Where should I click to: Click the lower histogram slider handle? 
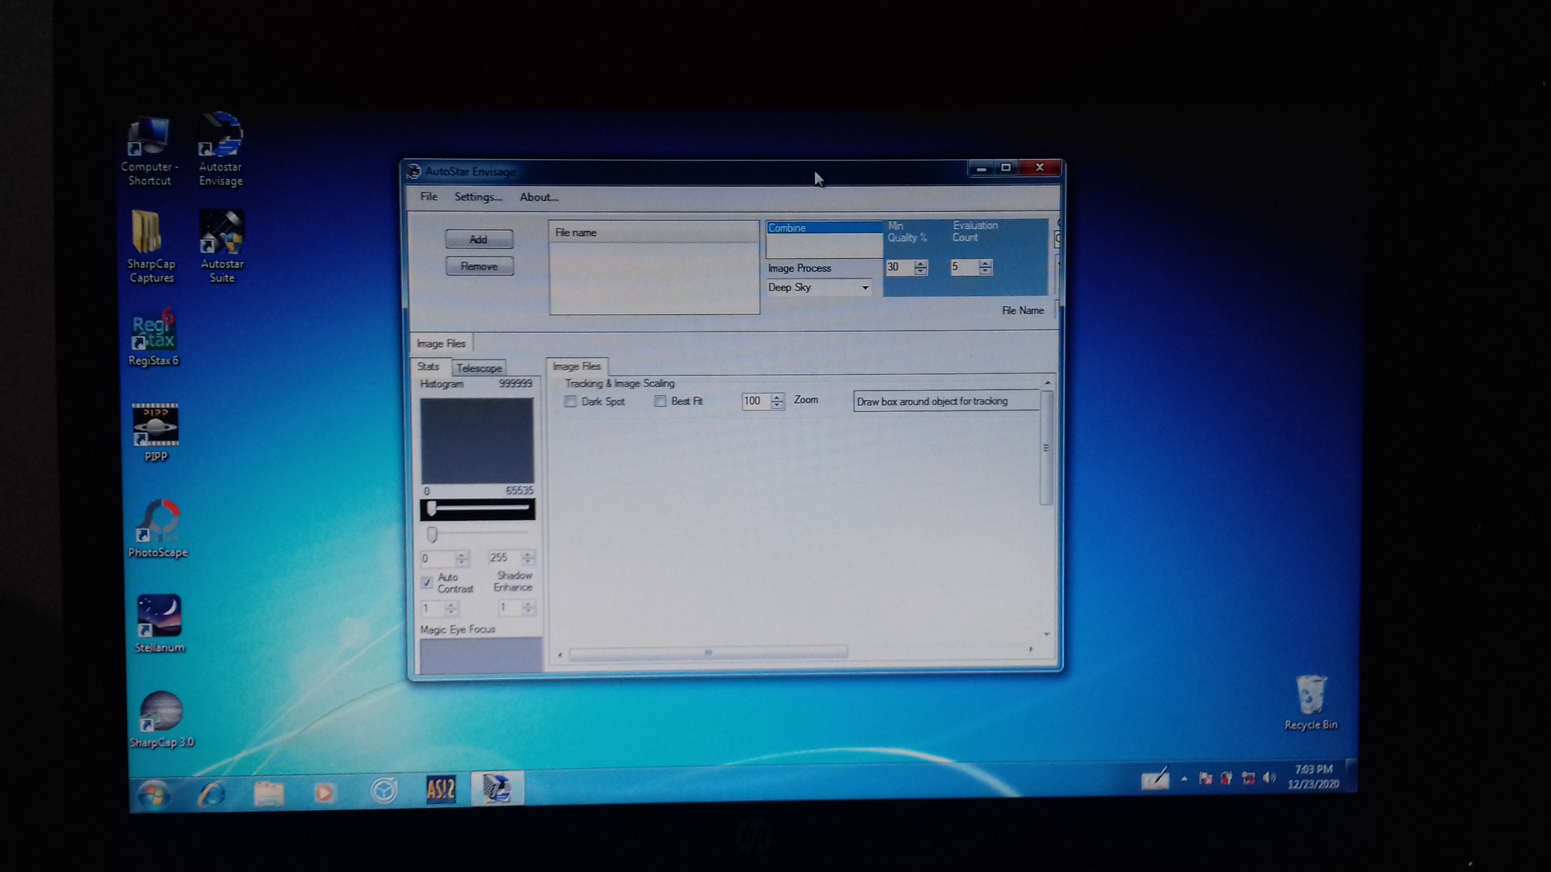click(x=432, y=534)
